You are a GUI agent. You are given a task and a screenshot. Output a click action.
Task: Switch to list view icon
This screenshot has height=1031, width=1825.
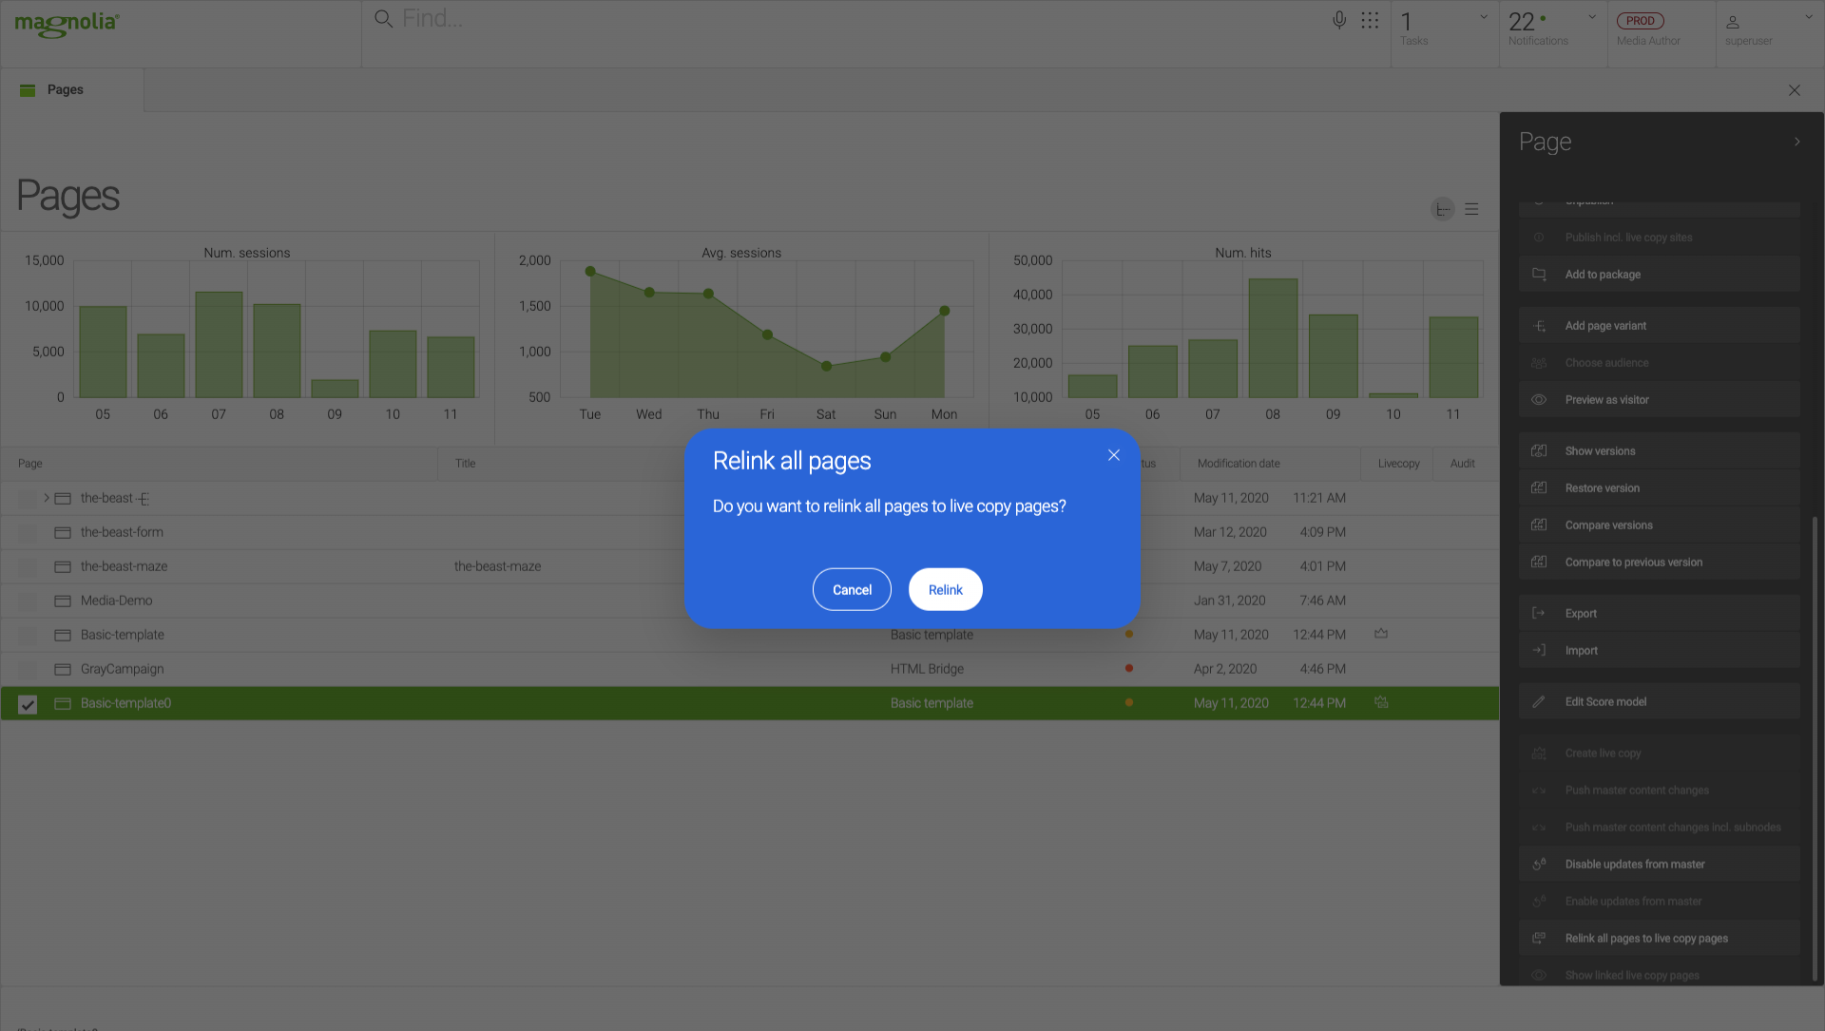1471,209
